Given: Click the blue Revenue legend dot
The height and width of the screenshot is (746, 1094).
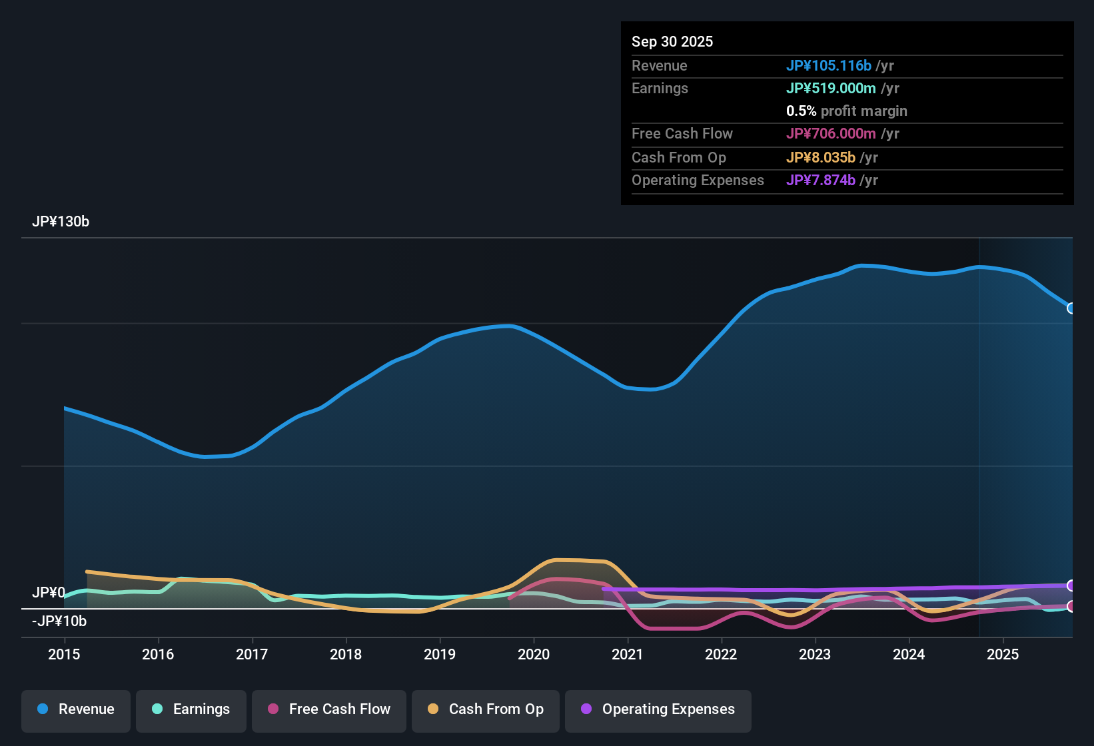Looking at the screenshot, I should click(42, 709).
